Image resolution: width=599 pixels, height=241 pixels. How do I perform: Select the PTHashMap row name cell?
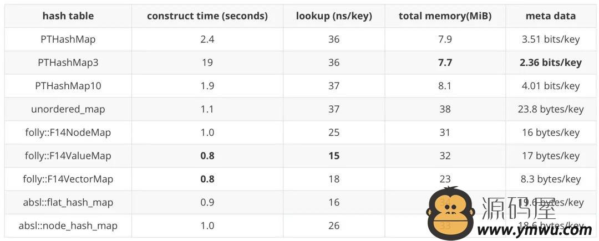coord(68,39)
